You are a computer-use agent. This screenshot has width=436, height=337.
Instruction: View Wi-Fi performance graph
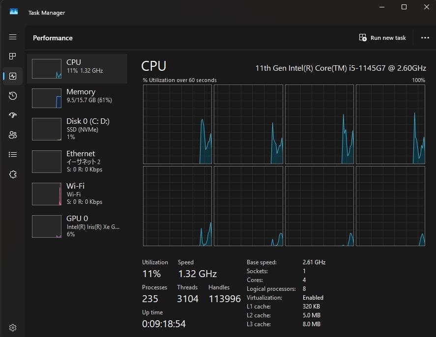77,194
